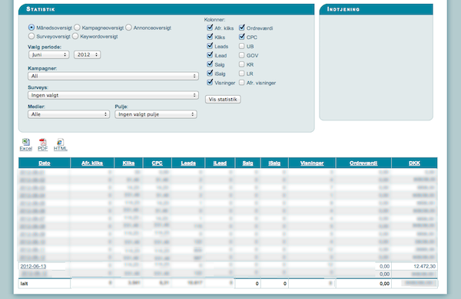Uncheck the Leads column checkbox

pos(210,46)
